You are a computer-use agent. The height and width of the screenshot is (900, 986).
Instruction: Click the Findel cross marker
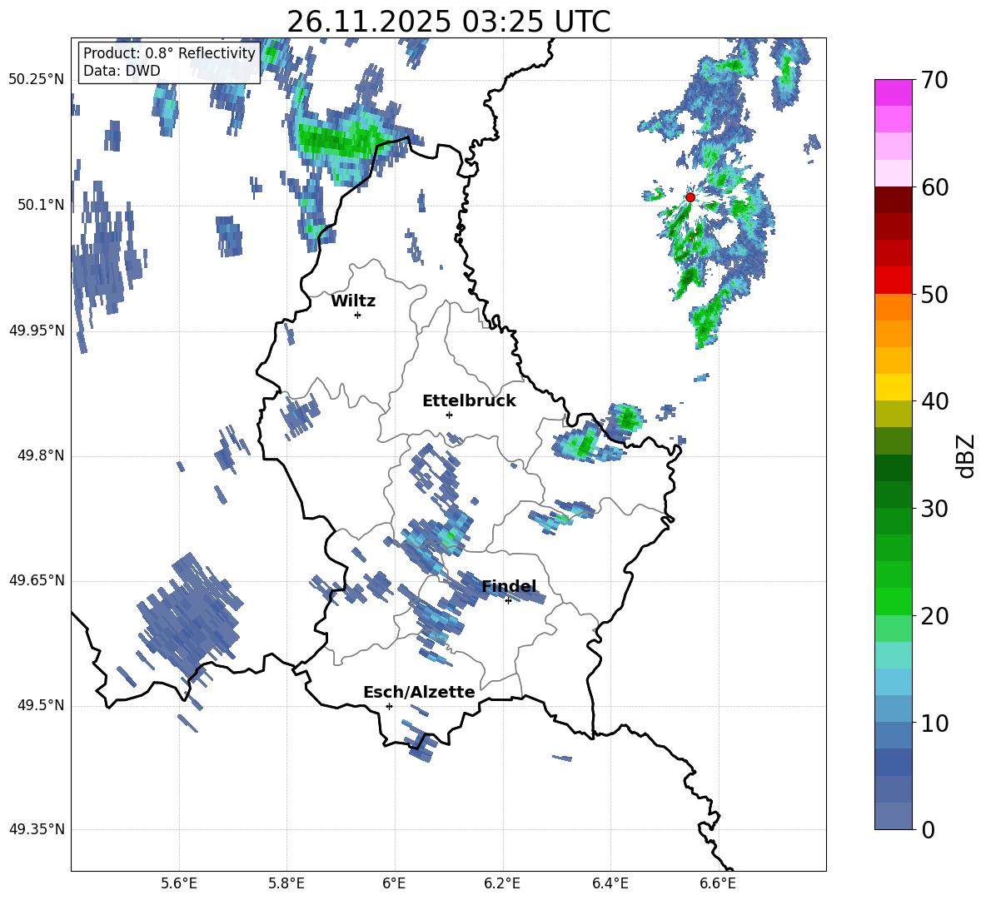(508, 601)
